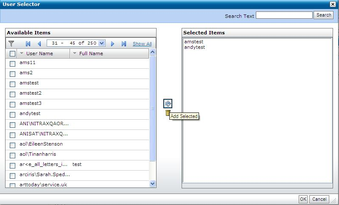Click the aol\Tinanharris user name
The height and width of the screenshot is (205, 339).
(x=38, y=154)
